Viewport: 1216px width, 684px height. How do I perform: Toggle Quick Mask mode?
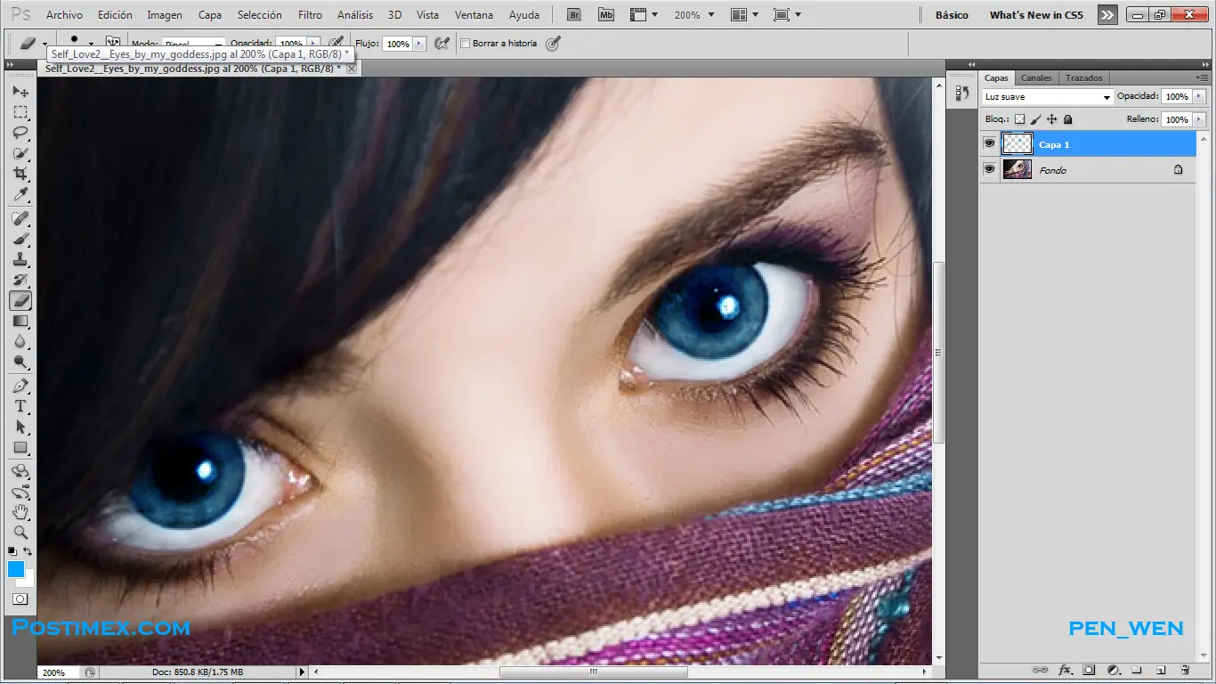(x=20, y=599)
